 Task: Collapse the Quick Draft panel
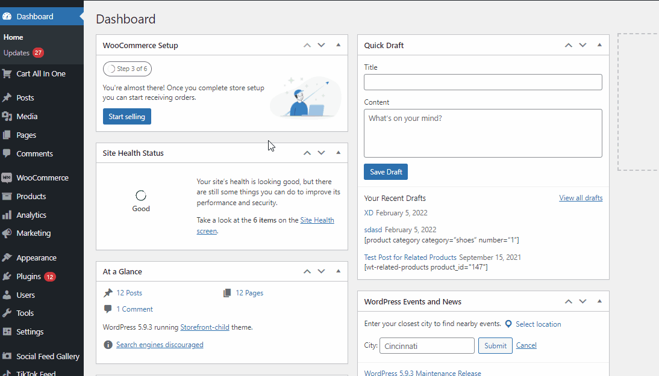tap(600, 45)
